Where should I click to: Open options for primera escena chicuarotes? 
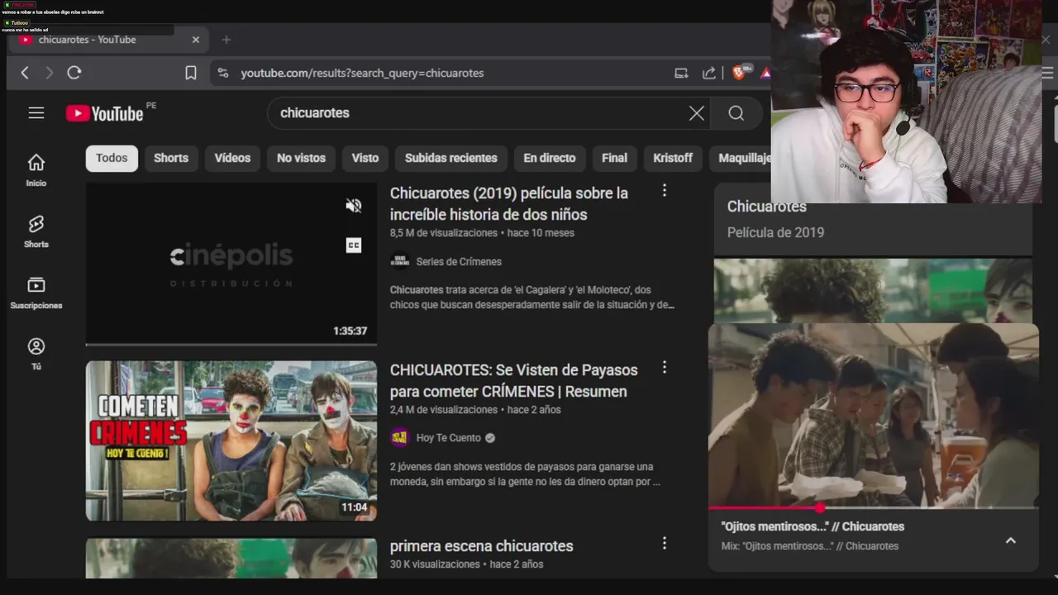(664, 544)
